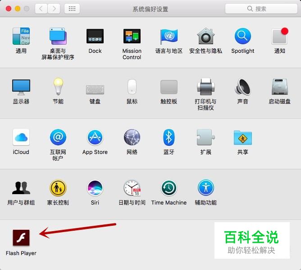Close the System Preferences window
The width and height of the screenshot is (301, 270).
(x=9, y=9)
